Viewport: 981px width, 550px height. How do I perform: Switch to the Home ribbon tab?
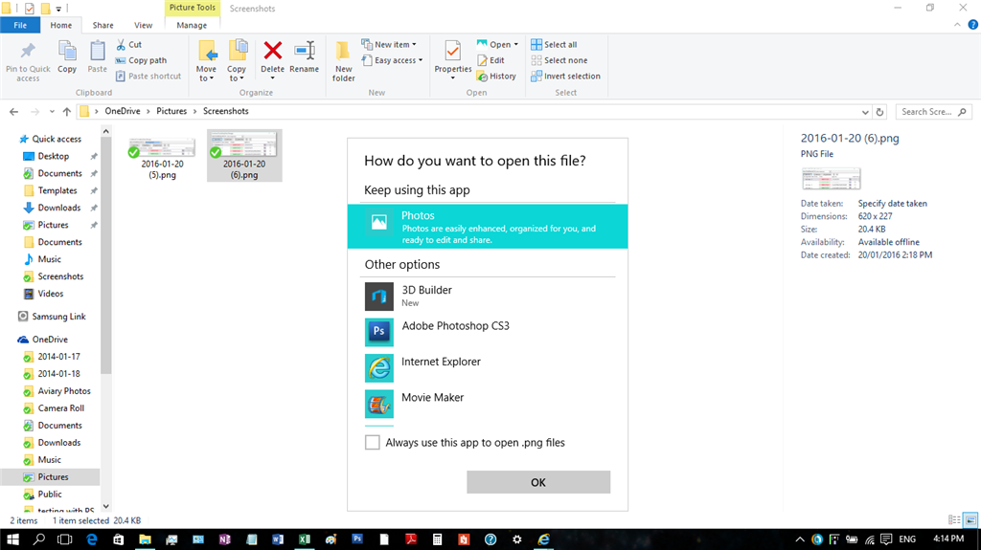[x=60, y=25]
